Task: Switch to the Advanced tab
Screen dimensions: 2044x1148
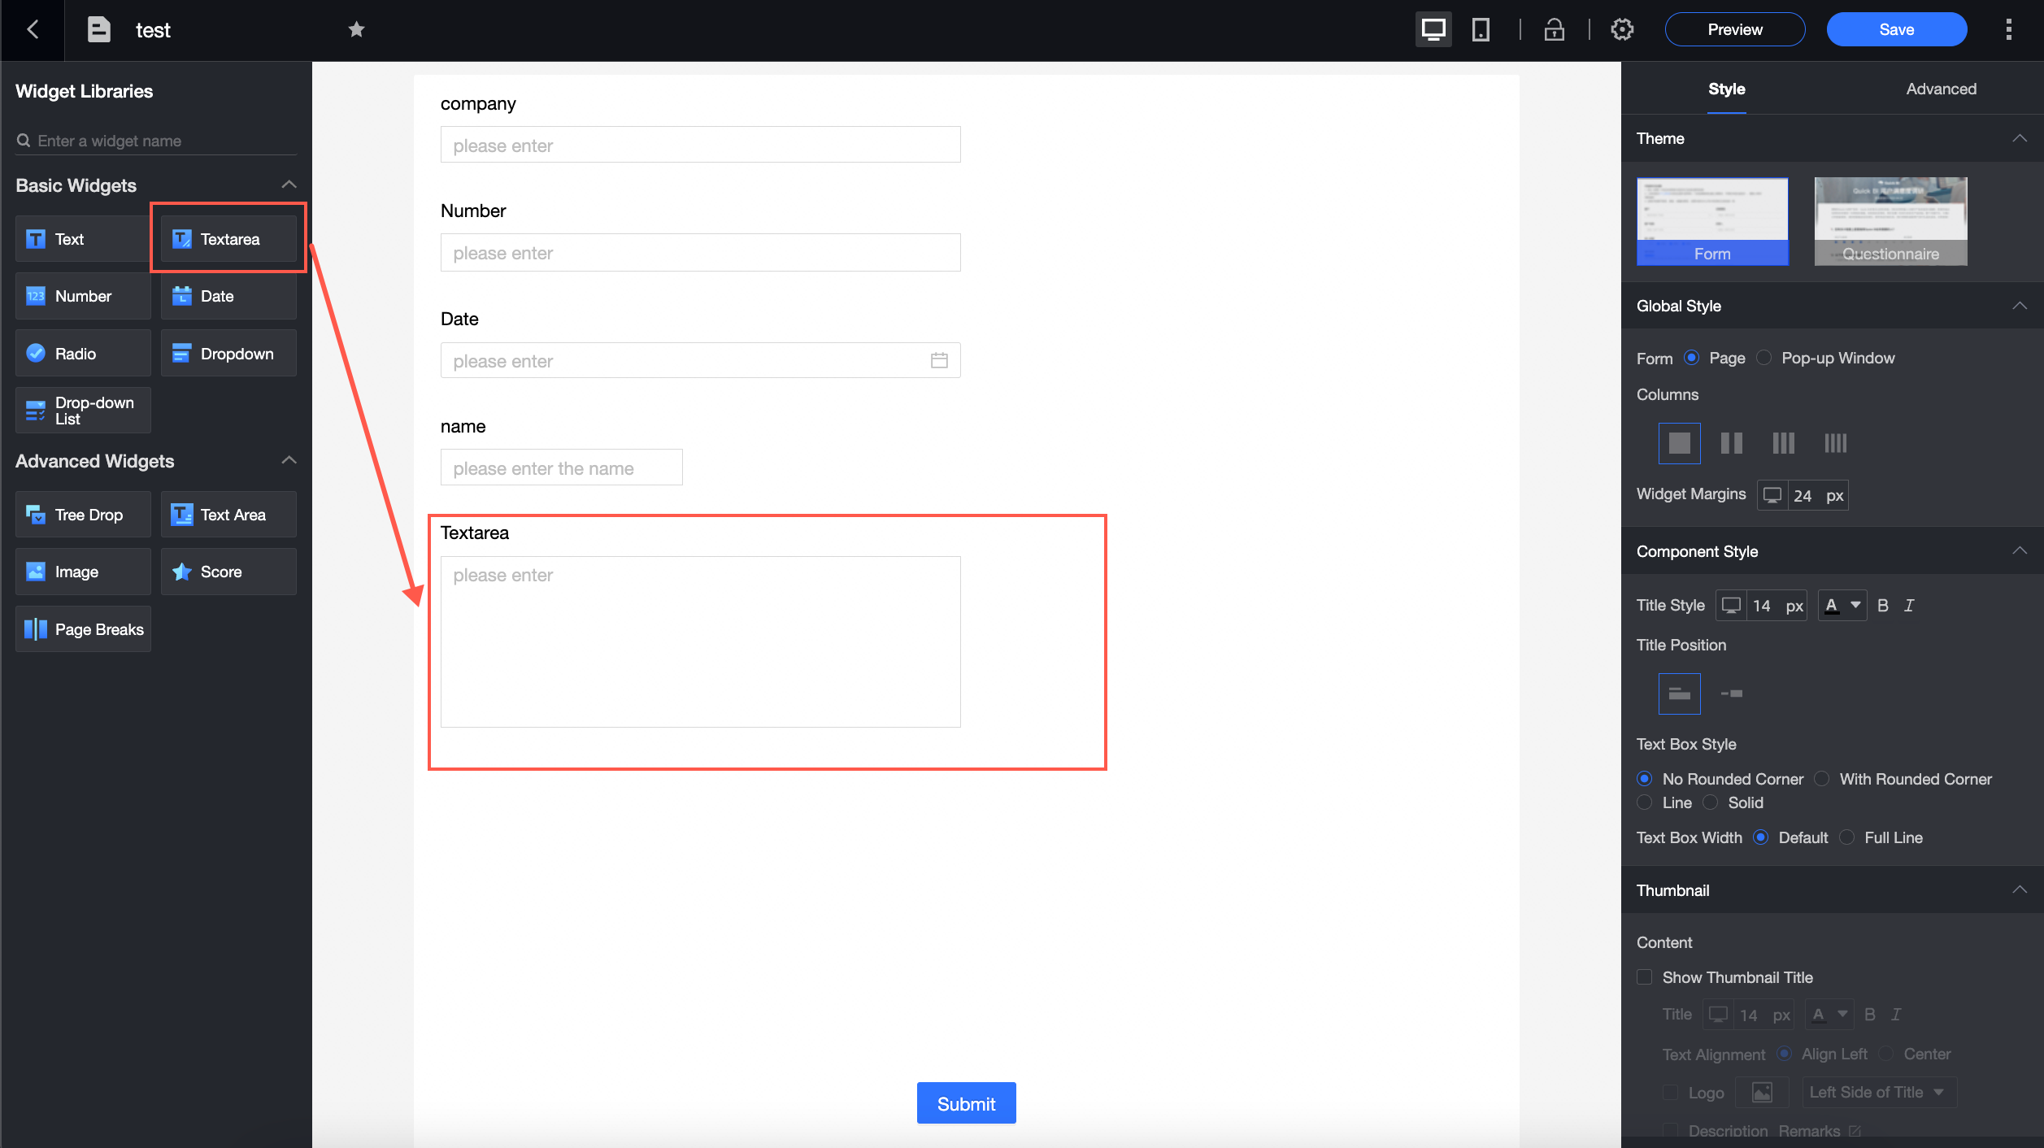Action: [x=1942, y=89]
